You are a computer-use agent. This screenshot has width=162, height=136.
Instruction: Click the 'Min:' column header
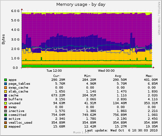pyautogui.click(x=88, y=76)
